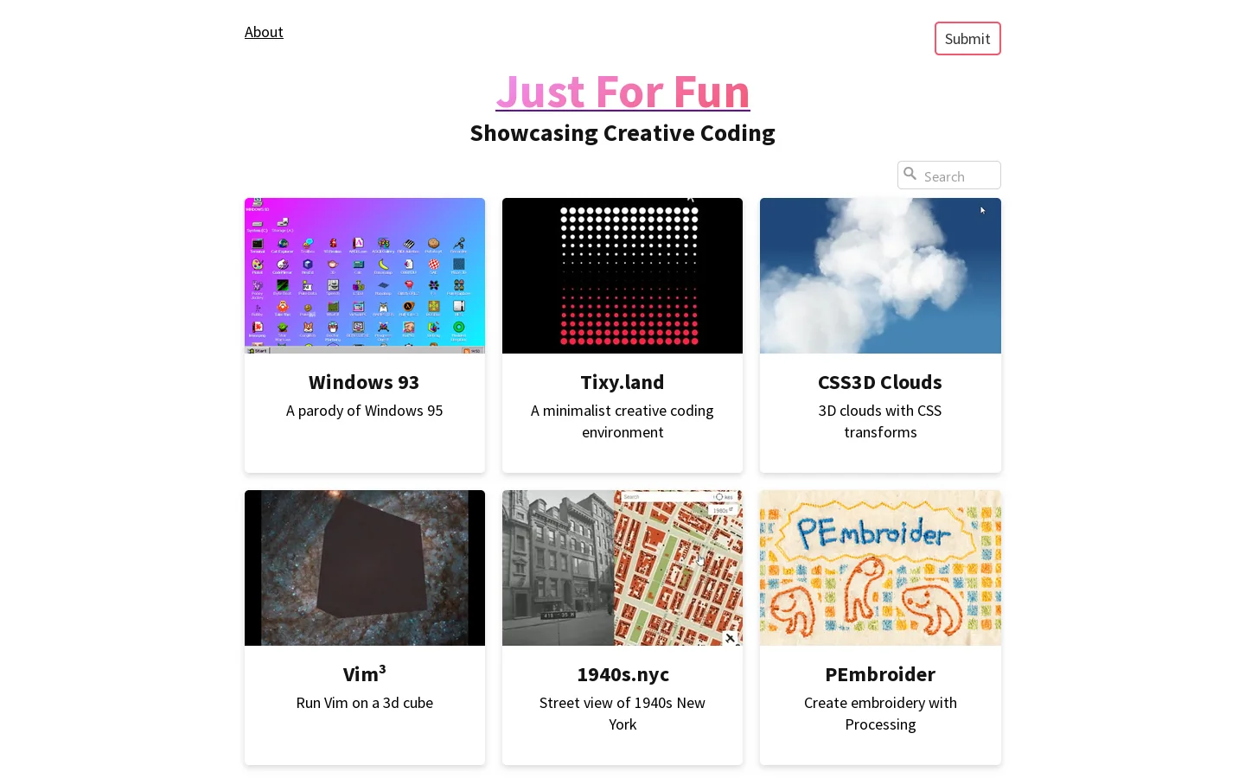
Task: Click the Tixy.land card title
Action: (622, 382)
